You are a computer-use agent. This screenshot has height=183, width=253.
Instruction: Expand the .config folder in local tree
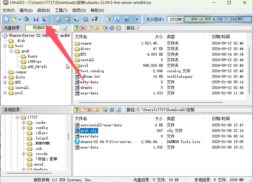(x=24, y=128)
